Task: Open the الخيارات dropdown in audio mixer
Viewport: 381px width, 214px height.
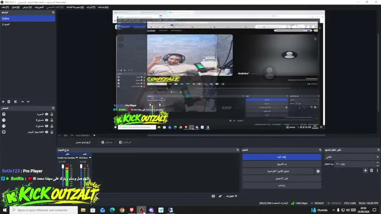Action: pos(232,196)
